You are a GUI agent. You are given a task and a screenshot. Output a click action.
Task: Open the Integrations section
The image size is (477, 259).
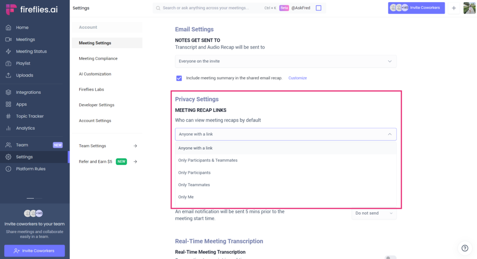29,92
